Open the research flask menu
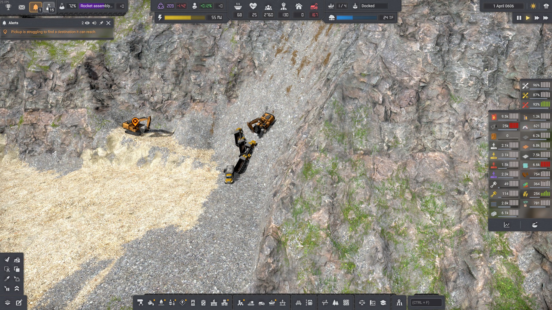552x310 pixels. [x=49, y=7]
